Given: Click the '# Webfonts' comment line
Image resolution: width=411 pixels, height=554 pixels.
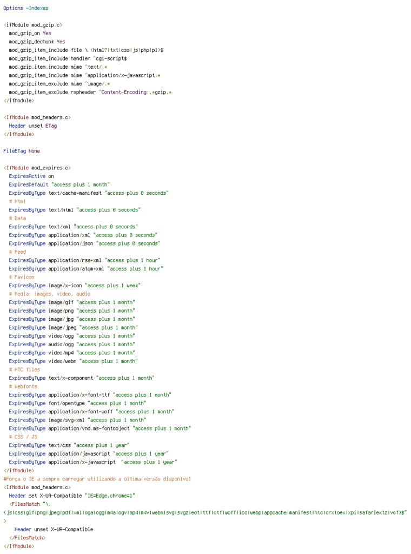Looking at the screenshot, I should point(23,386).
